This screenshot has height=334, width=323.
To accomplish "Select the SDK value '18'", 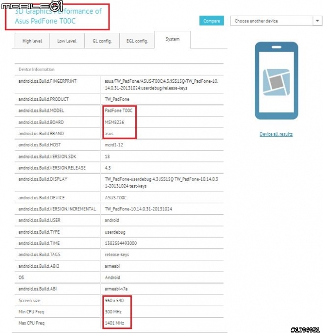I will coord(107,156).
